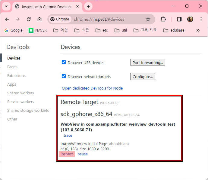Click the Chrome site info chip
This screenshot has height=180, width=208.
(x=60, y=19)
